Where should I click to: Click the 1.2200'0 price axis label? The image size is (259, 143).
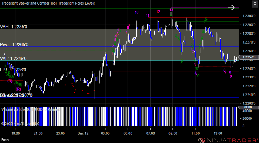(248, 103)
